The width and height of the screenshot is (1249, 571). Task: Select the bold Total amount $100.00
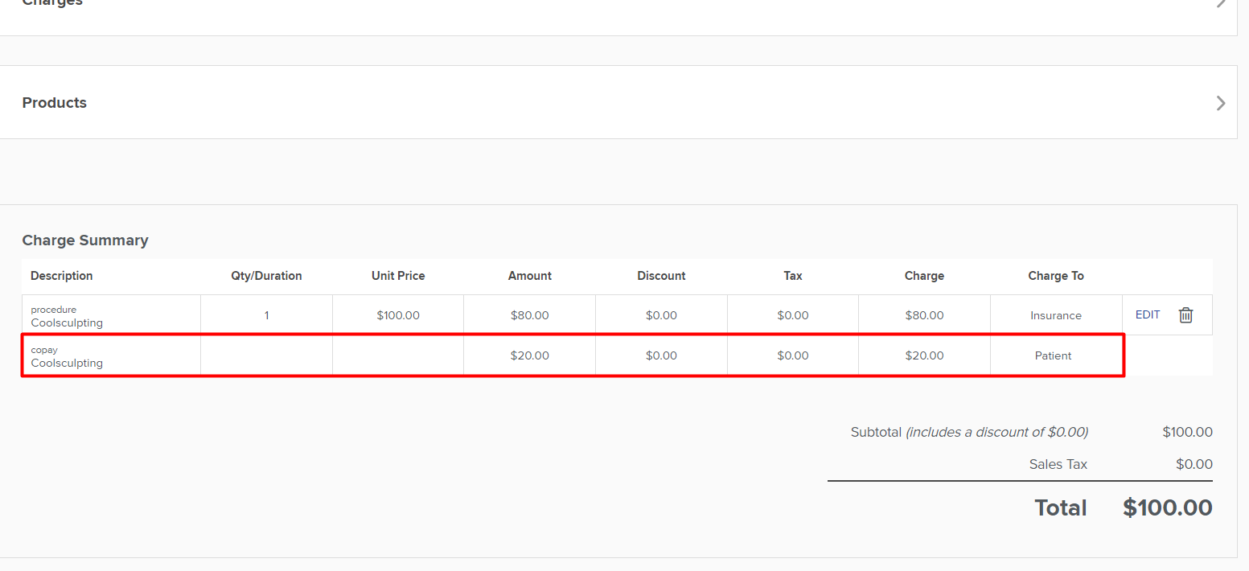1168,508
